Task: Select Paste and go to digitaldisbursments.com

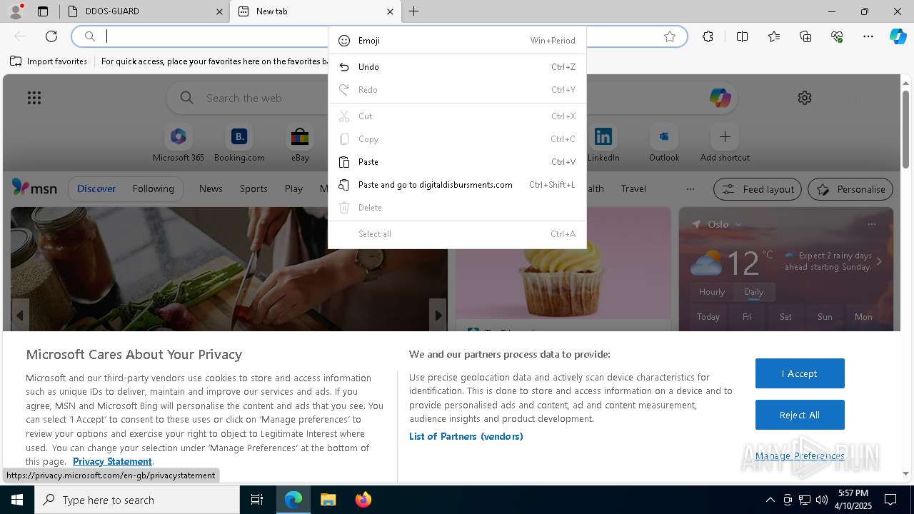Action: pos(457,185)
